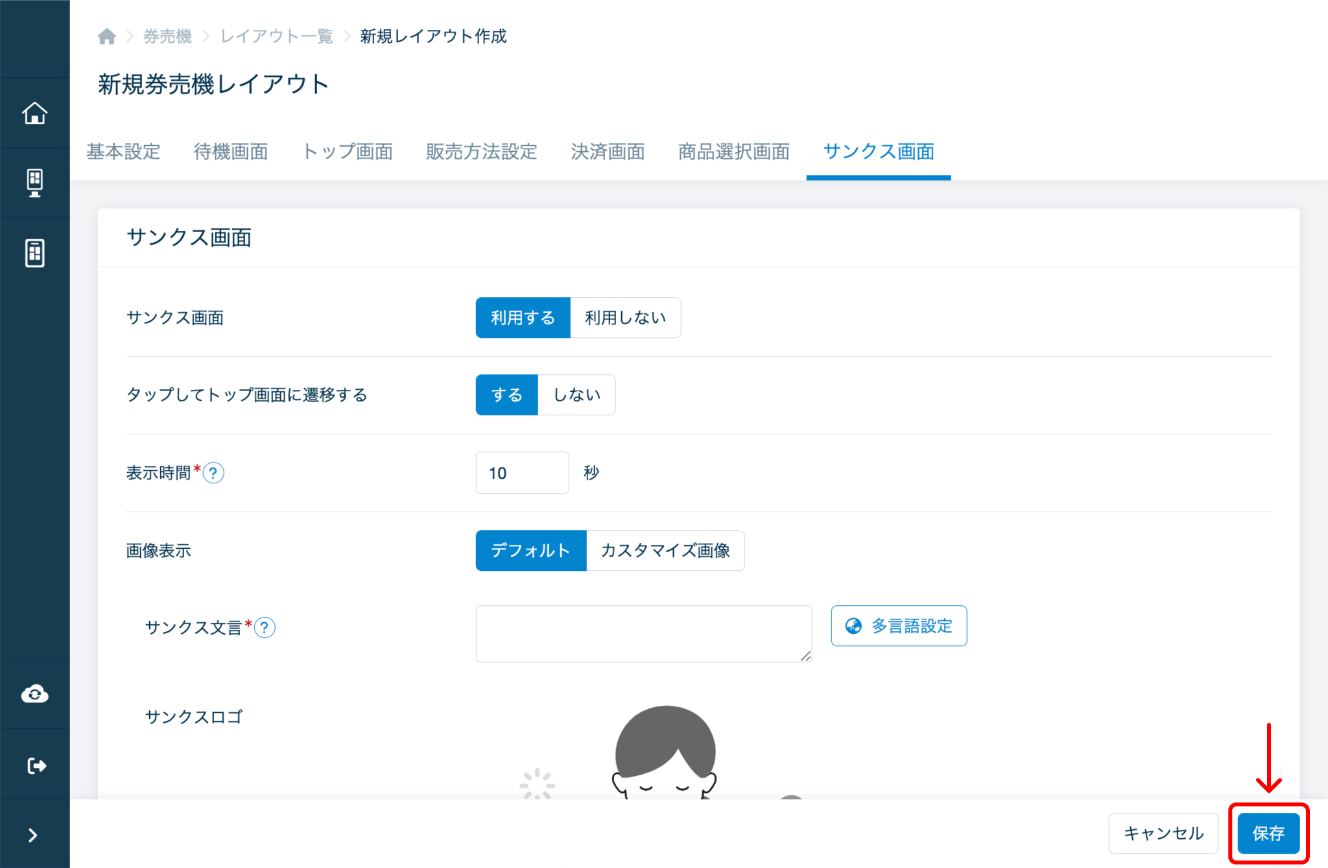Image resolution: width=1328 pixels, height=868 pixels.
Task: Open help icon beside サンクス文言
Action: (x=265, y=627)
